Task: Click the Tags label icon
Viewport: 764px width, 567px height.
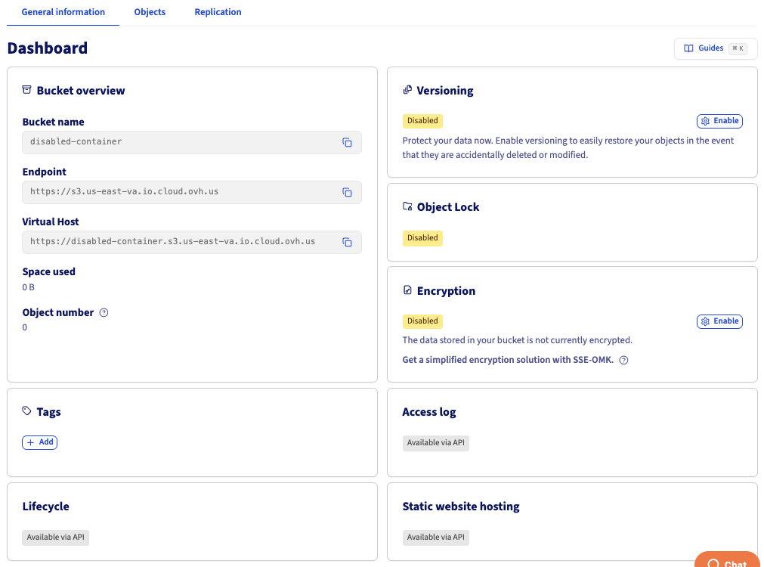Action: pyautogui.click(x=26, y=411)
